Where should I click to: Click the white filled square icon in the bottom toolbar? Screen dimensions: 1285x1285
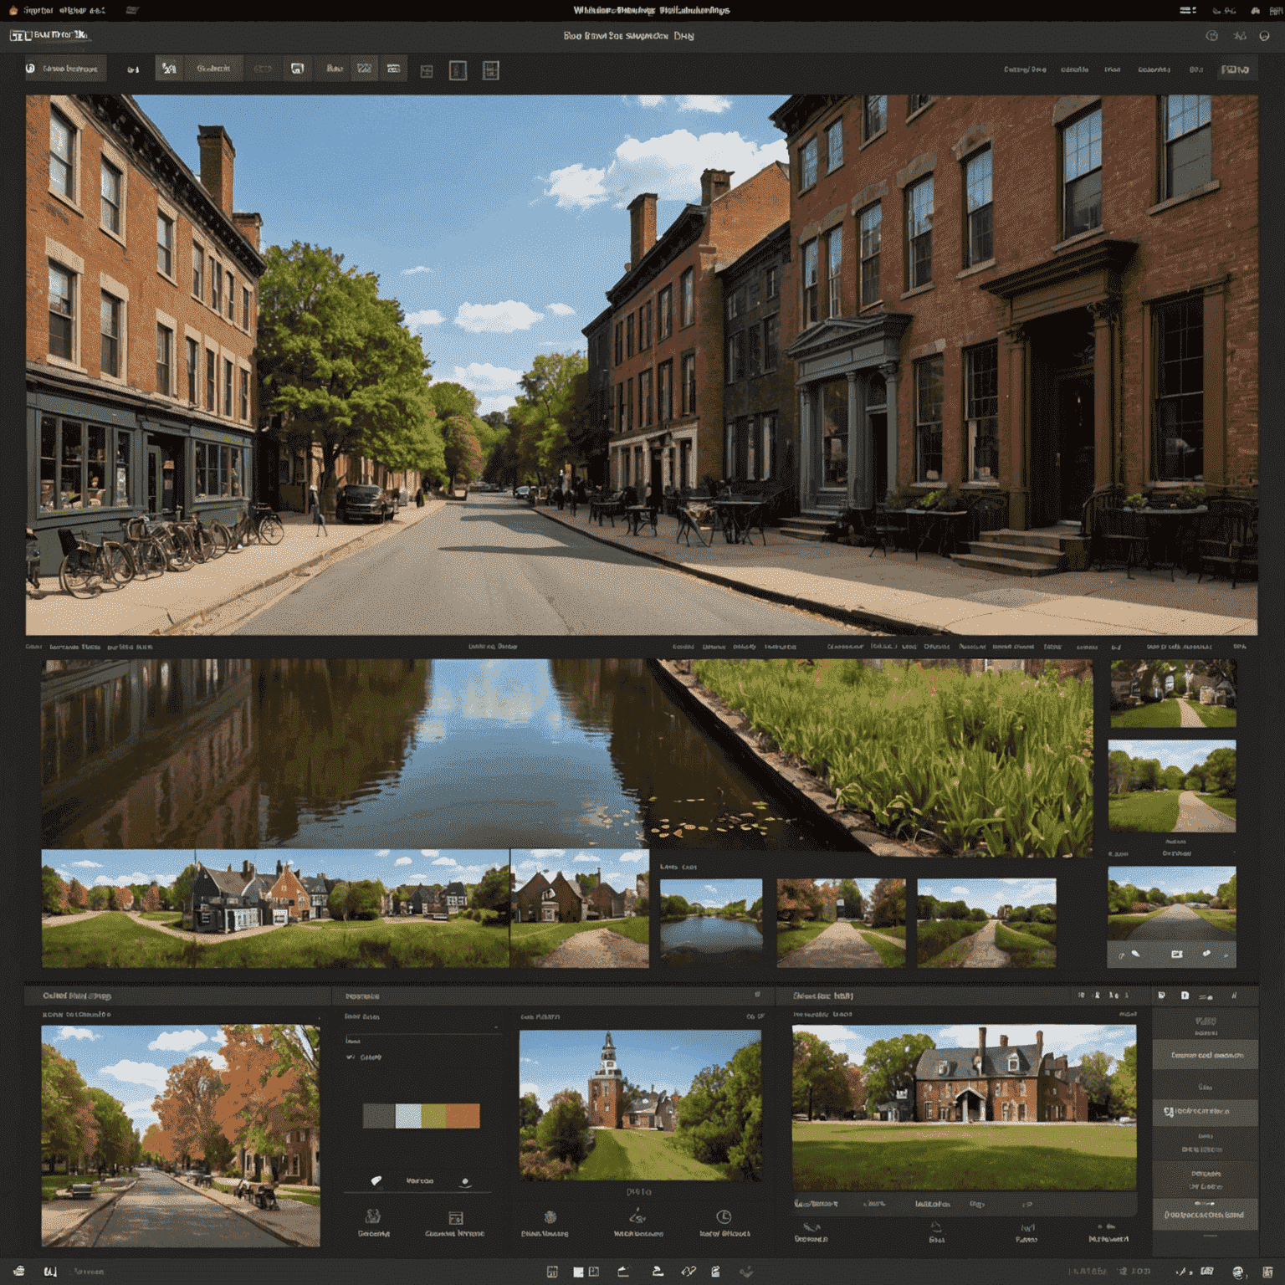click(x=578, y=1272)
